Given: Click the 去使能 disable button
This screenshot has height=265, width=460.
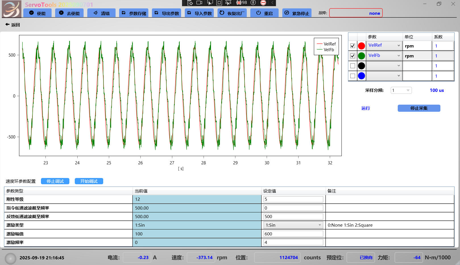Looking at the screenshot, I should (69, 13).
